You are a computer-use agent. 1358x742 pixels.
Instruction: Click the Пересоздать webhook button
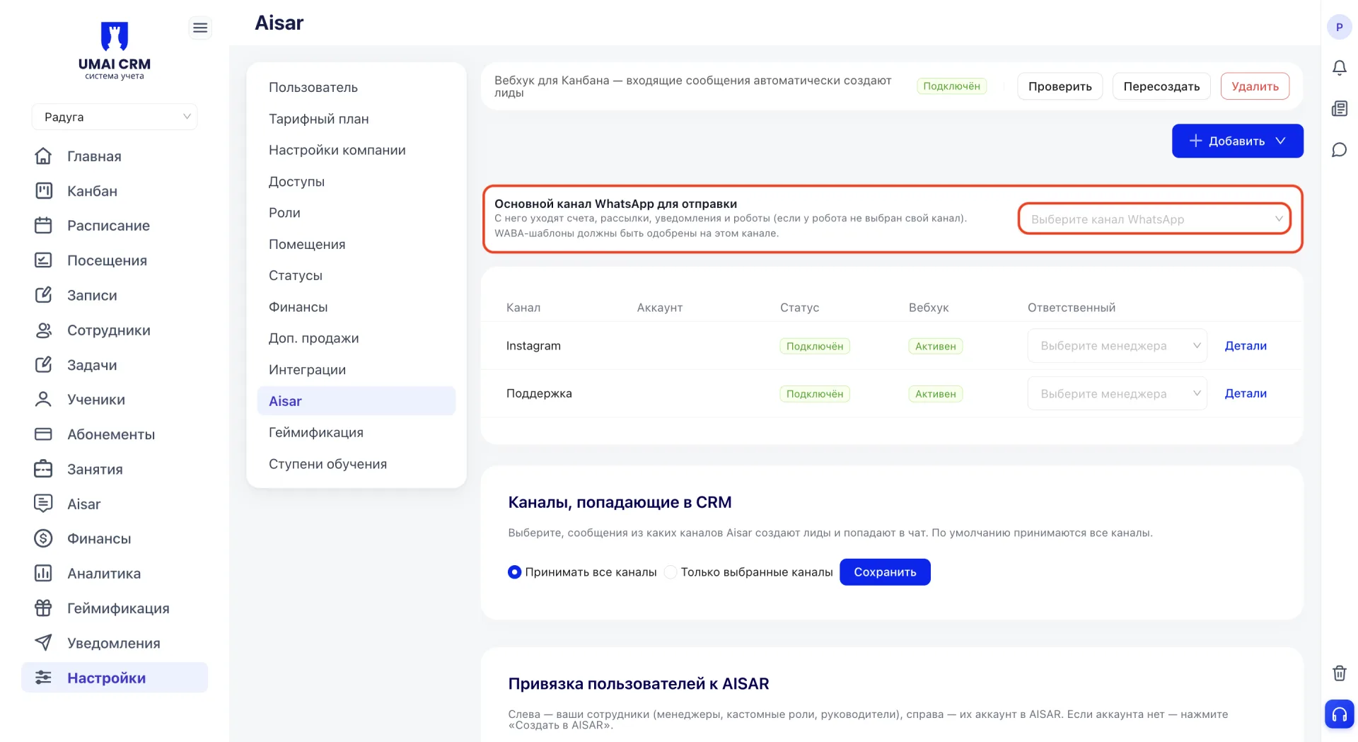pyautogui.click(x=1161, y=86)
